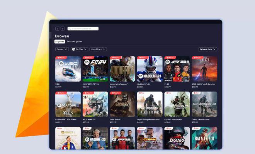The image size is (255, 154).
Task: Open the Release date sort dropdown
Action: pos(208,49)
